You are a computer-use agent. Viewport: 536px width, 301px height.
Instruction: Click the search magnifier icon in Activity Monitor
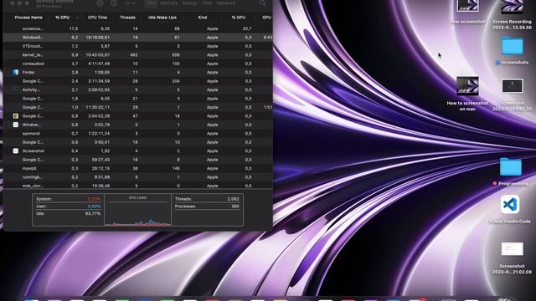tap(262, 3)
